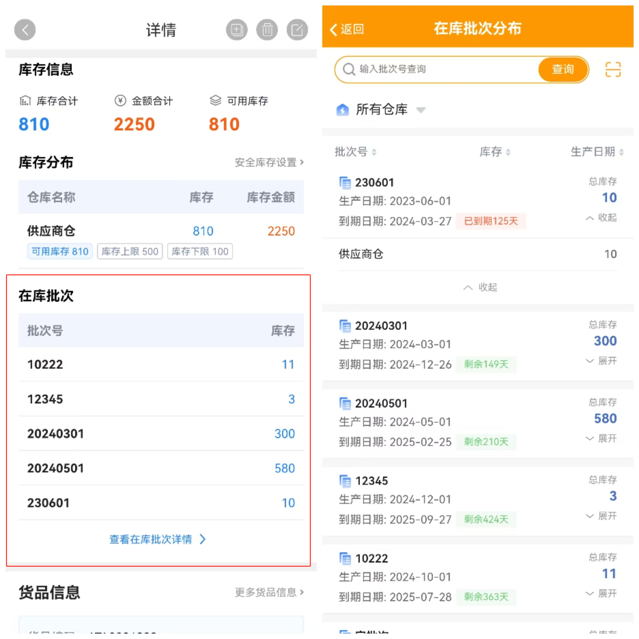Click the 查询 search button
Image resolution: width=639 pixels, height=639 pixels.
563,70
